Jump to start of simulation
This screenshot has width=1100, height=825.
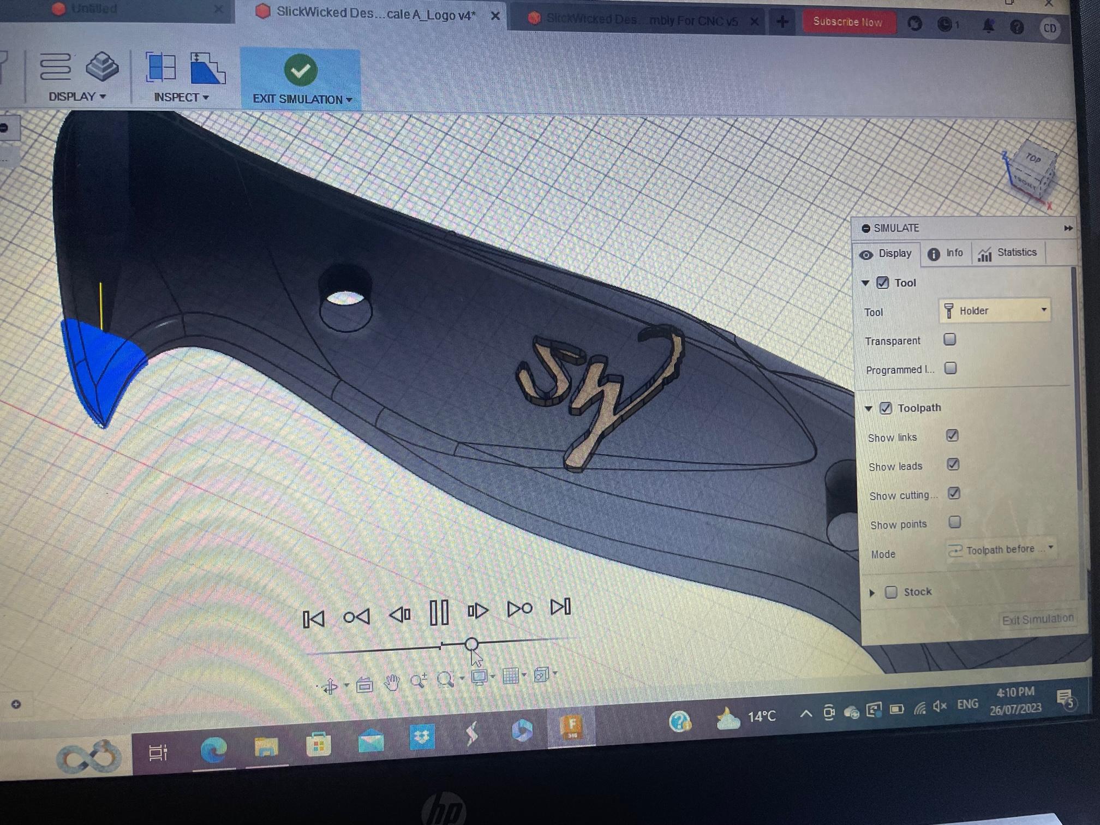click(x=314, y=619)
